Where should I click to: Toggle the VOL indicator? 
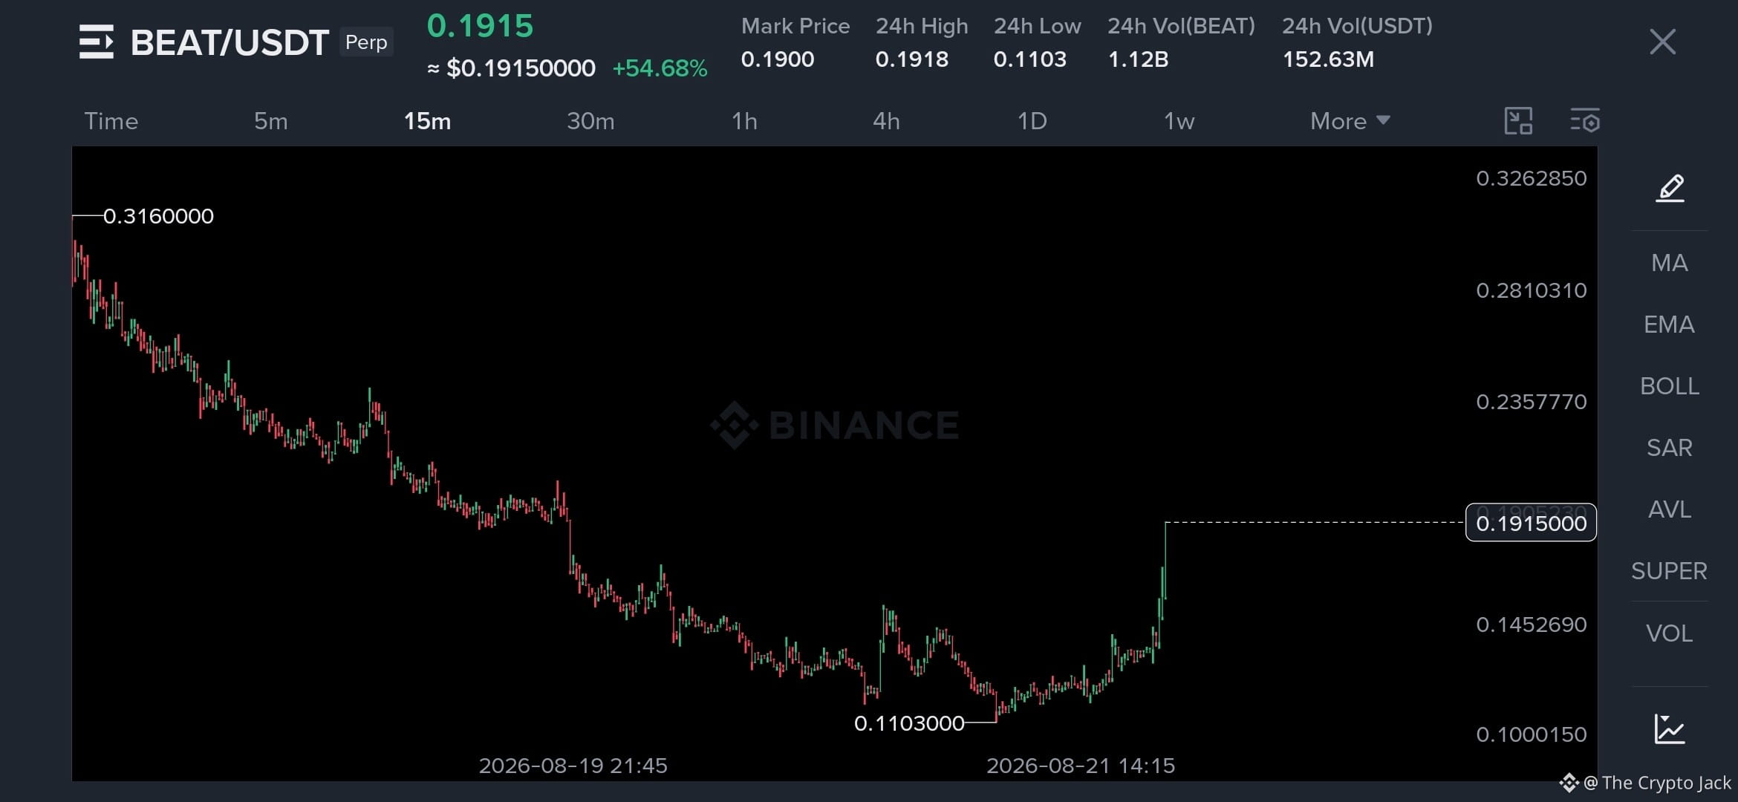pyautogui.click(x=1670, y=633)
